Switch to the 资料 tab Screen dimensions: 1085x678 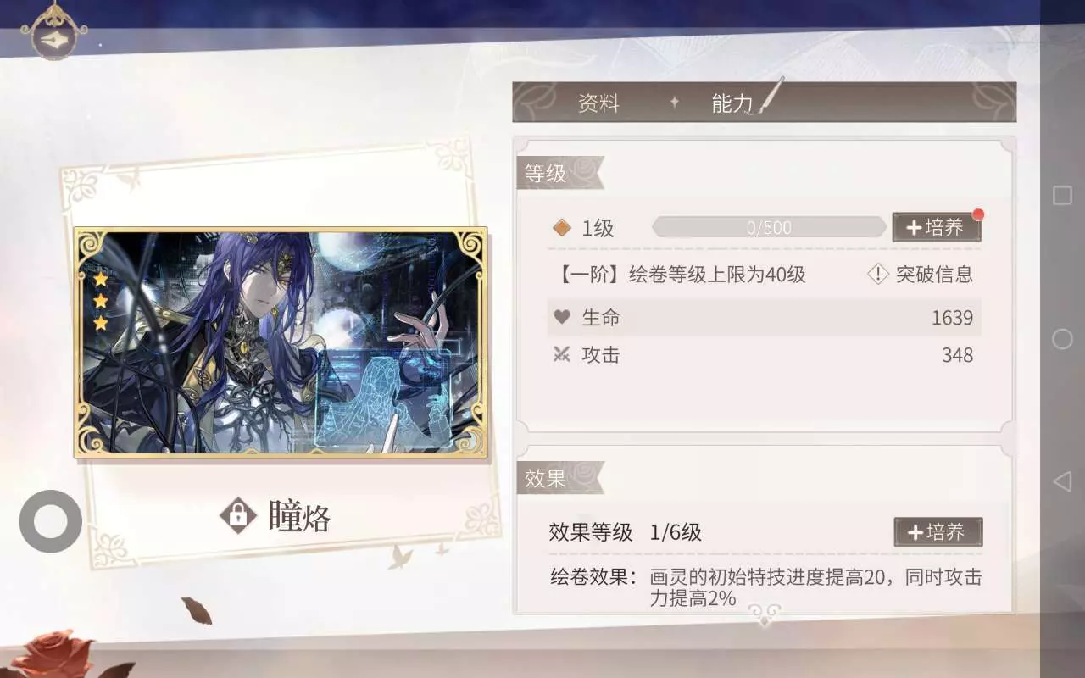point(599,103)
